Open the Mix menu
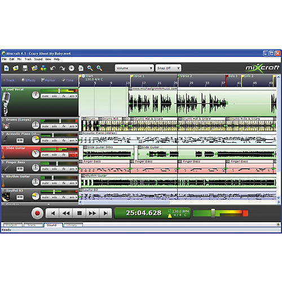Image resolution: width=282 pixels, height=282 pixels. (x=19, y=59)
